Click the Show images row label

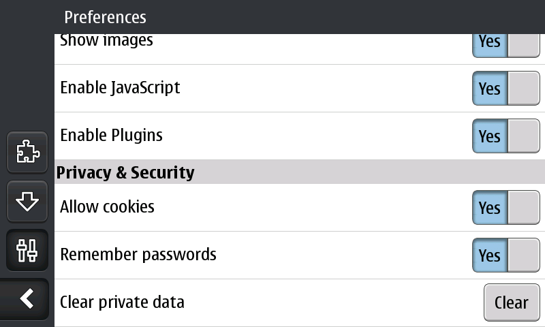(106, 42)
